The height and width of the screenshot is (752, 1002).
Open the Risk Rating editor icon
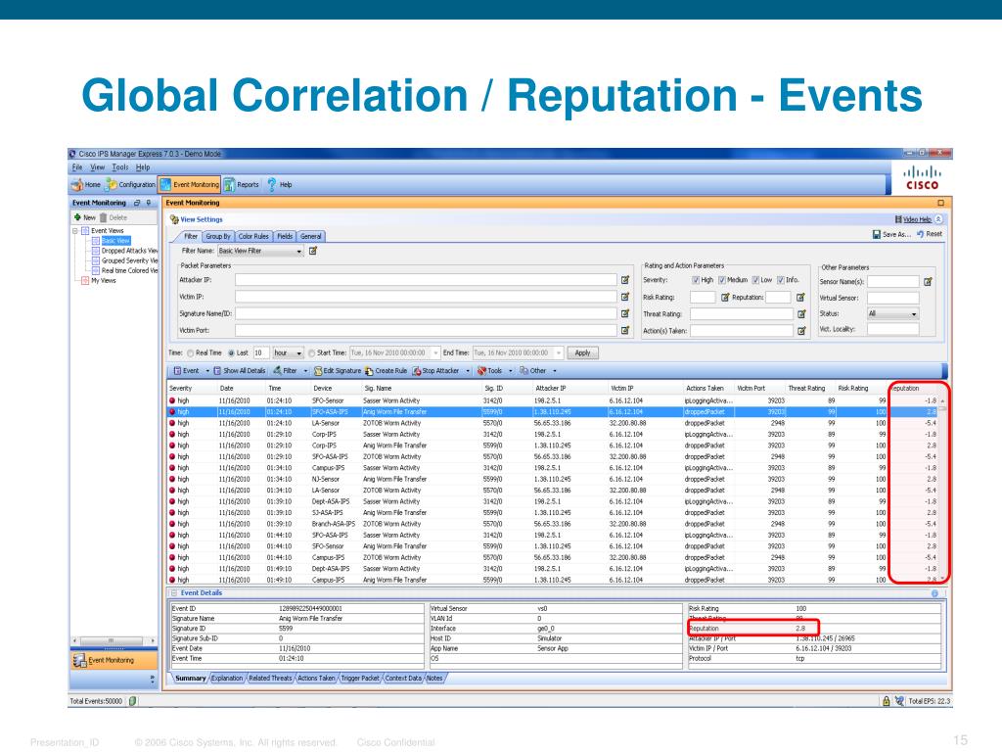[725, 298]
